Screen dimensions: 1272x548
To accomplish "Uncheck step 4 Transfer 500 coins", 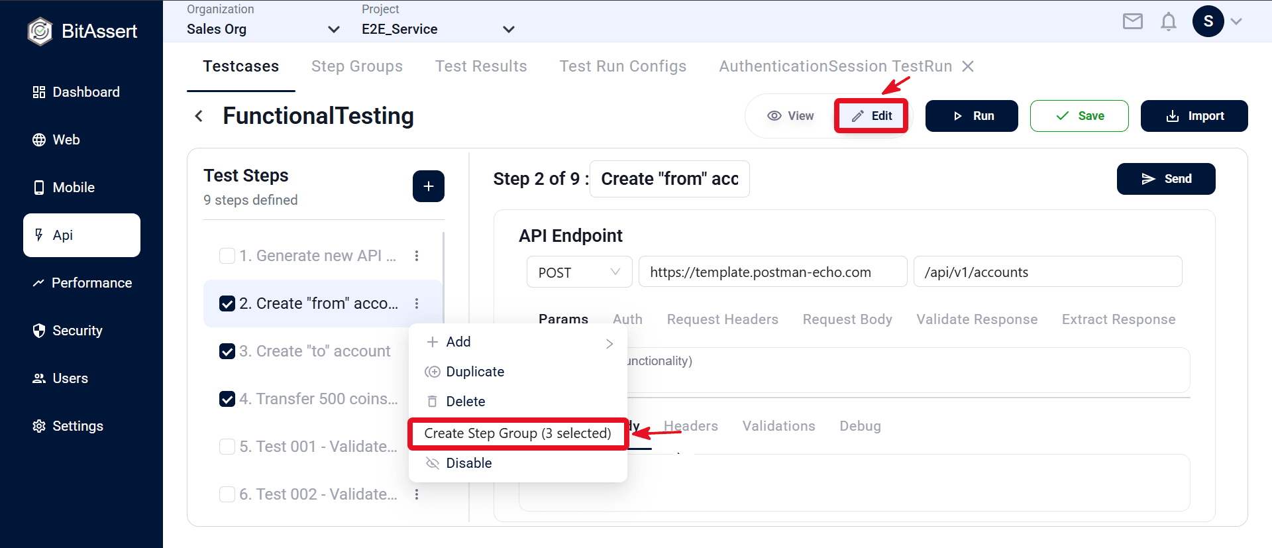I will point(227,399).
